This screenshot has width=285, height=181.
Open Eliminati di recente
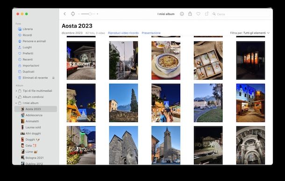[x=35, y=78]
